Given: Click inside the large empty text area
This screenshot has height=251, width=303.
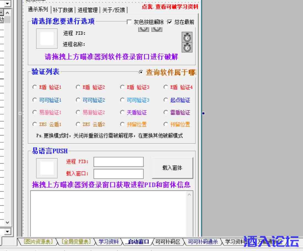Looking at the screenshot, I should click(x=109, y=213).
